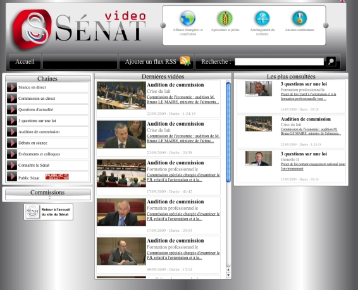Open the 29:53 Formation professionnelle thumbnail

click(121, 212)
